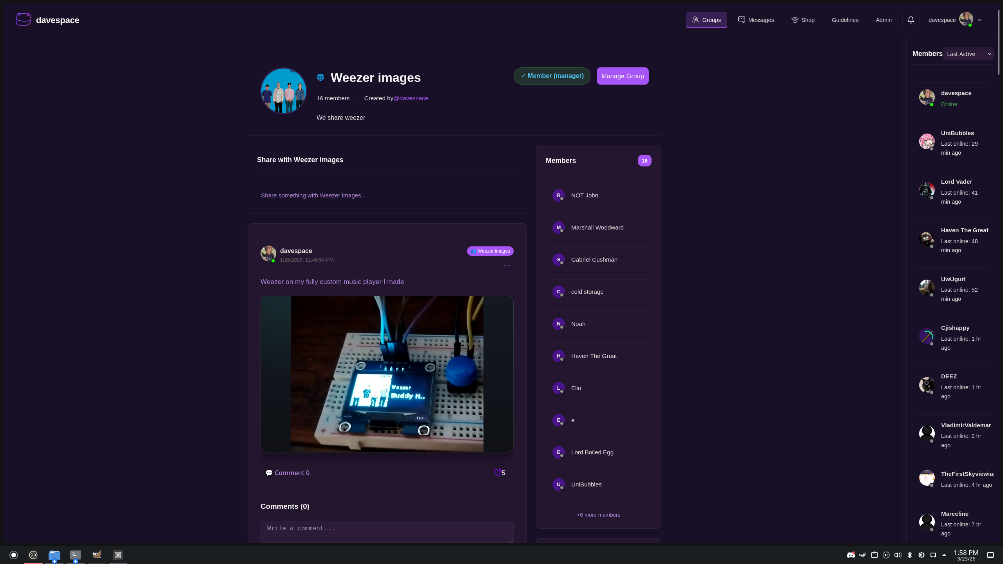Viewport: 1003px width, 564px height.
Task: Open the notifications bell
Action: tap(911, 20)
